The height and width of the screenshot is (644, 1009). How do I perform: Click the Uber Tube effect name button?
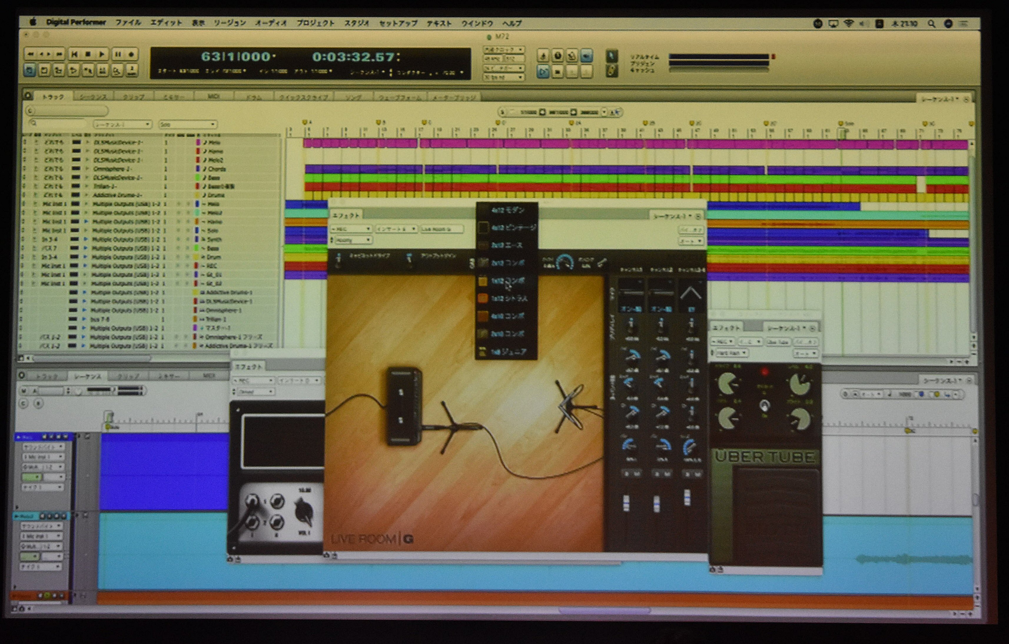tap(778, 342)
